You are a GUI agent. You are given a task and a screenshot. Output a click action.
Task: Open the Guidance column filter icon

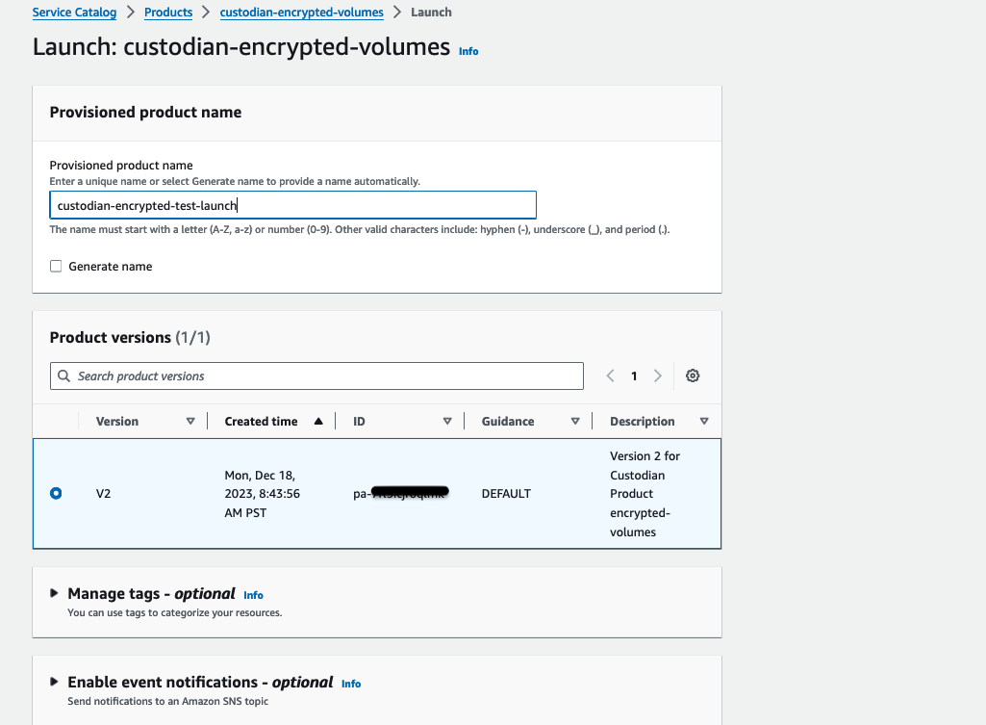coord(575,421)
